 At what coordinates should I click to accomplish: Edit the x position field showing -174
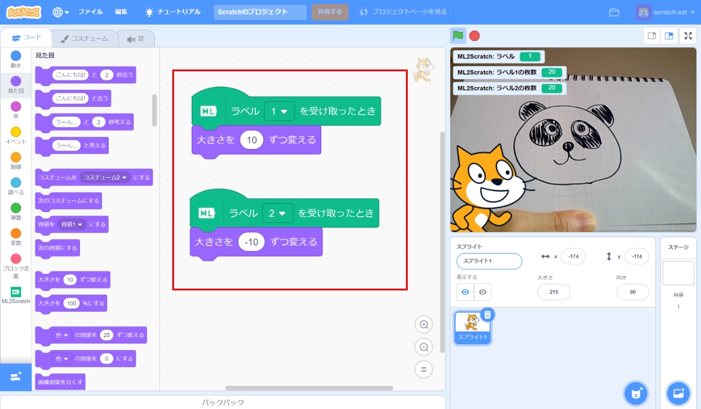572,257
